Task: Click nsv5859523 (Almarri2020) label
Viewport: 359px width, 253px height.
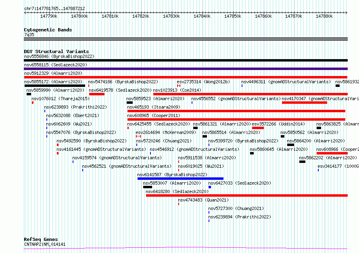Action: tap(155, 99)
